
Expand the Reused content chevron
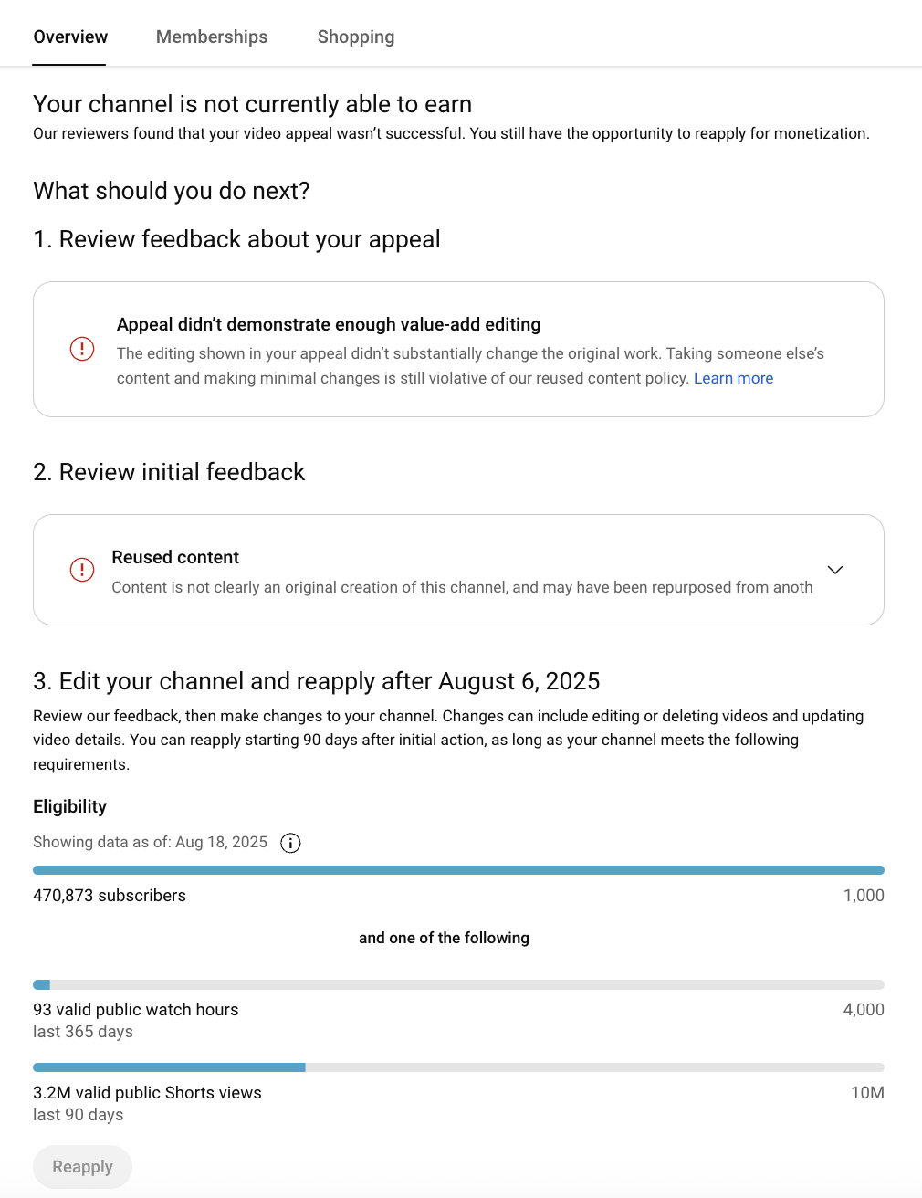pyautogui.click(x=835, y=570)
